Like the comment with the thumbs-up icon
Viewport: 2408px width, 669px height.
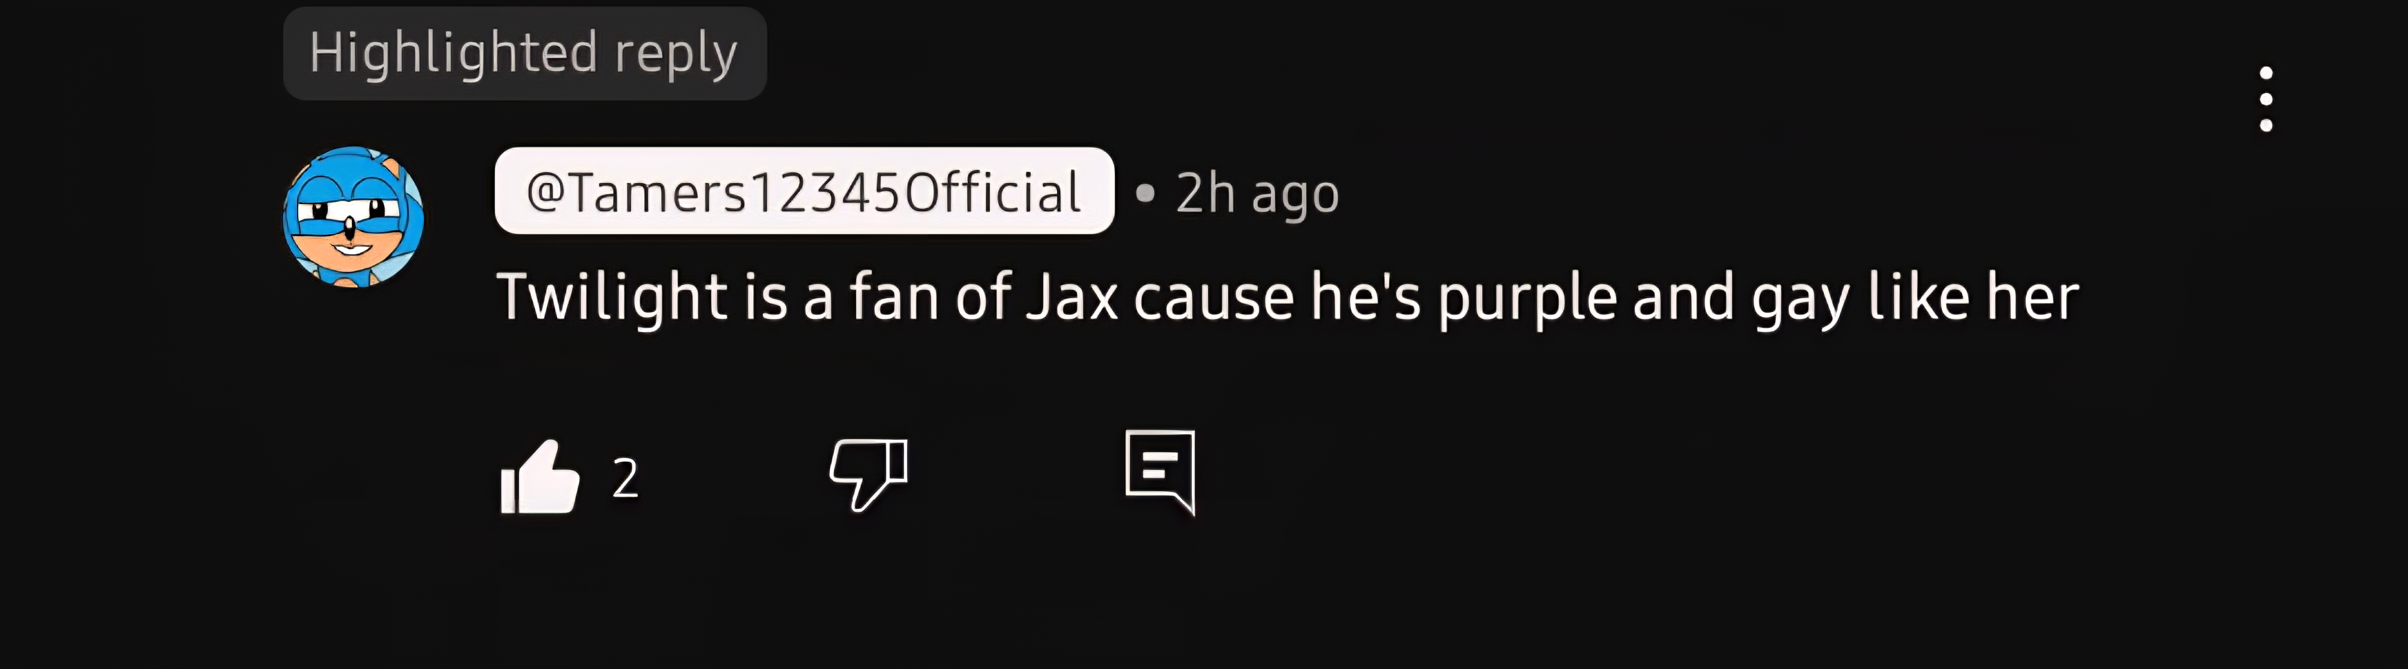pyautogui.click(x=540, y=477)
